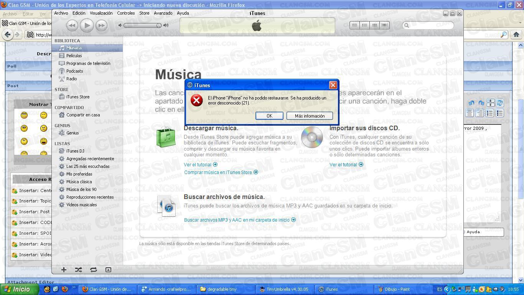Image resolution: width=524 pixels, height=295 pixels.
Task: Click the Más información button
Action: point(310,116)
